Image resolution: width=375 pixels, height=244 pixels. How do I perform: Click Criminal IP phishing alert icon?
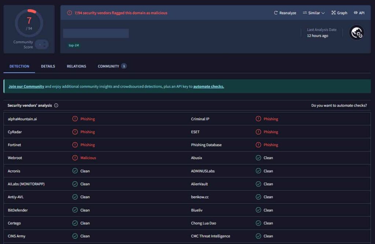(258, 119)
